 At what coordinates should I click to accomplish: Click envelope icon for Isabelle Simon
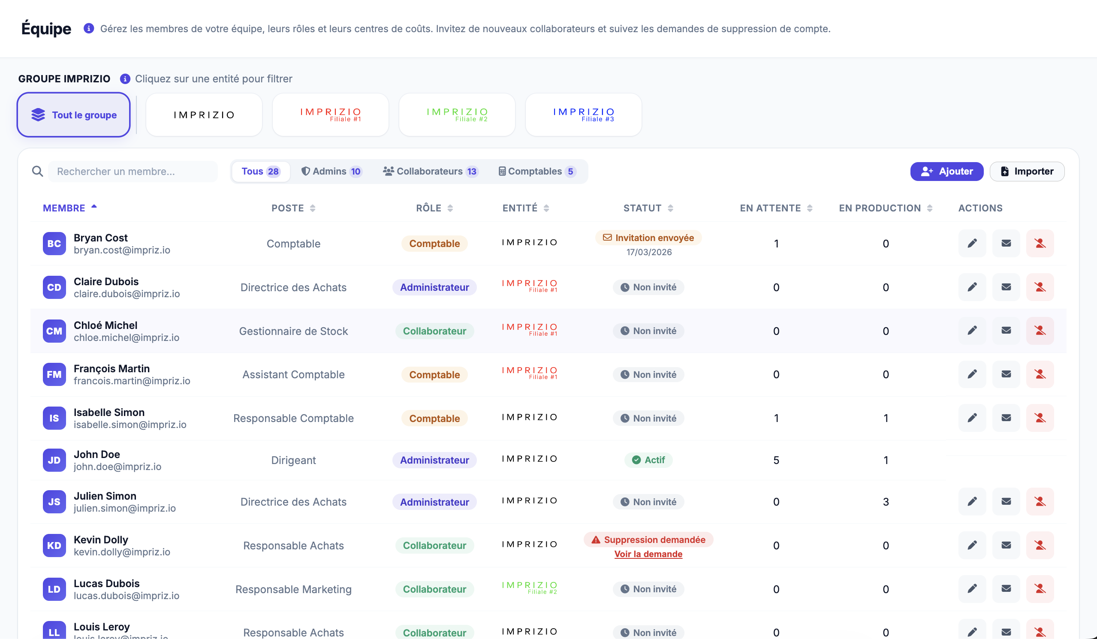click(x=1006, y=418)
